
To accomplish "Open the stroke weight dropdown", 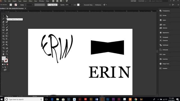I will click(33, 5).
